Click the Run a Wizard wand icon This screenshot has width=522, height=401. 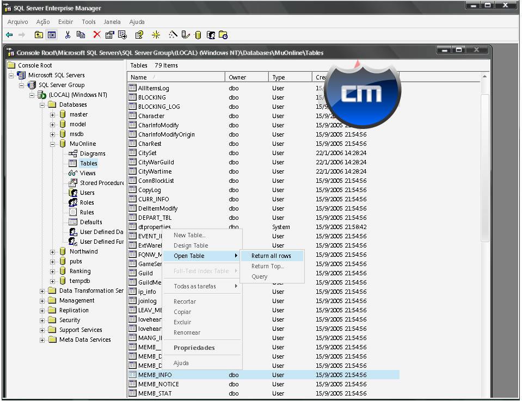(x=173, y=34)
